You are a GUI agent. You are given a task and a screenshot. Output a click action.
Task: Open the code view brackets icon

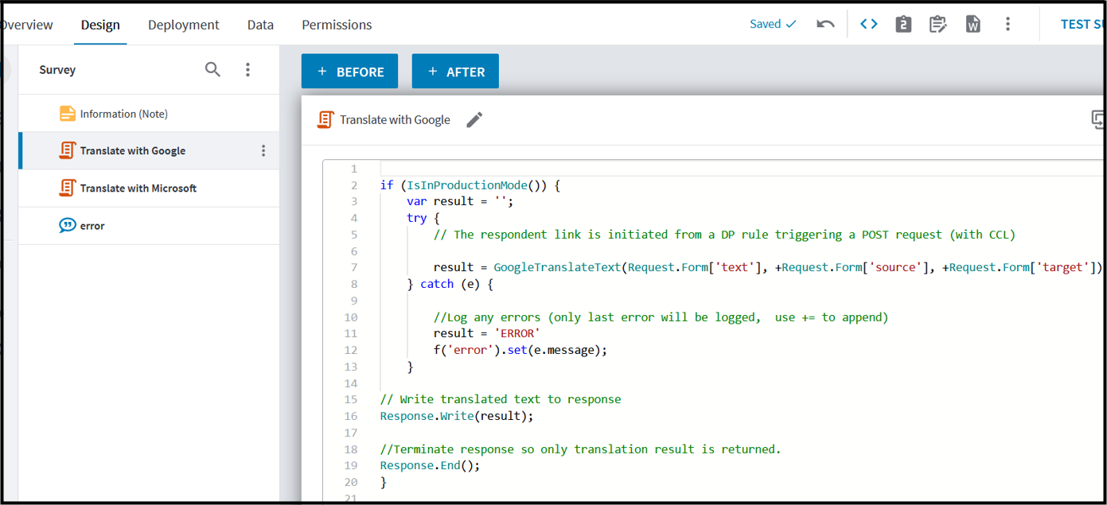pyautogui.click(x=869, y=24)
